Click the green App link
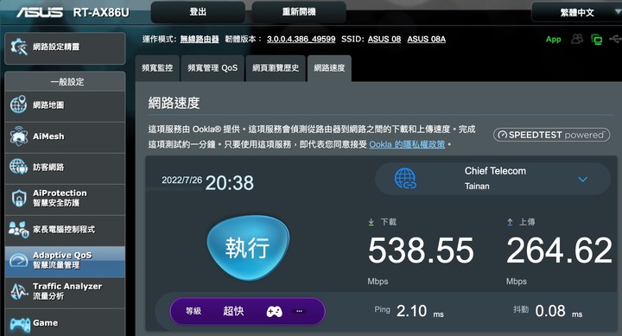Viewport: 622px width, 336px height. click(x=554, y=39)
